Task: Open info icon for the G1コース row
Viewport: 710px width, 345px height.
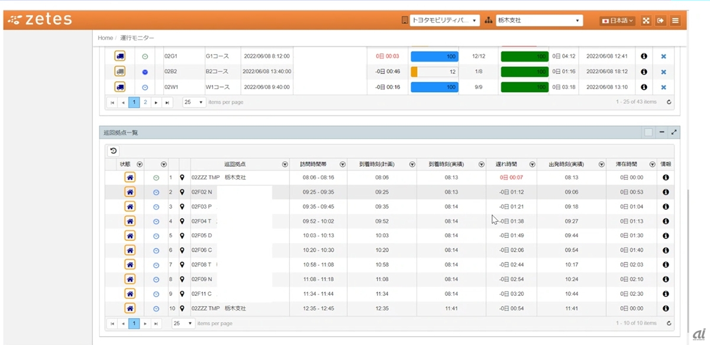Action: 644,56
